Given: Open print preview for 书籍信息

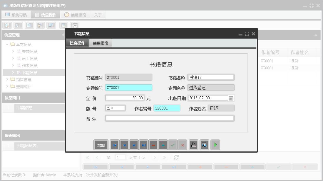Looking at the screenshot, I should click(x=204, y=145).
